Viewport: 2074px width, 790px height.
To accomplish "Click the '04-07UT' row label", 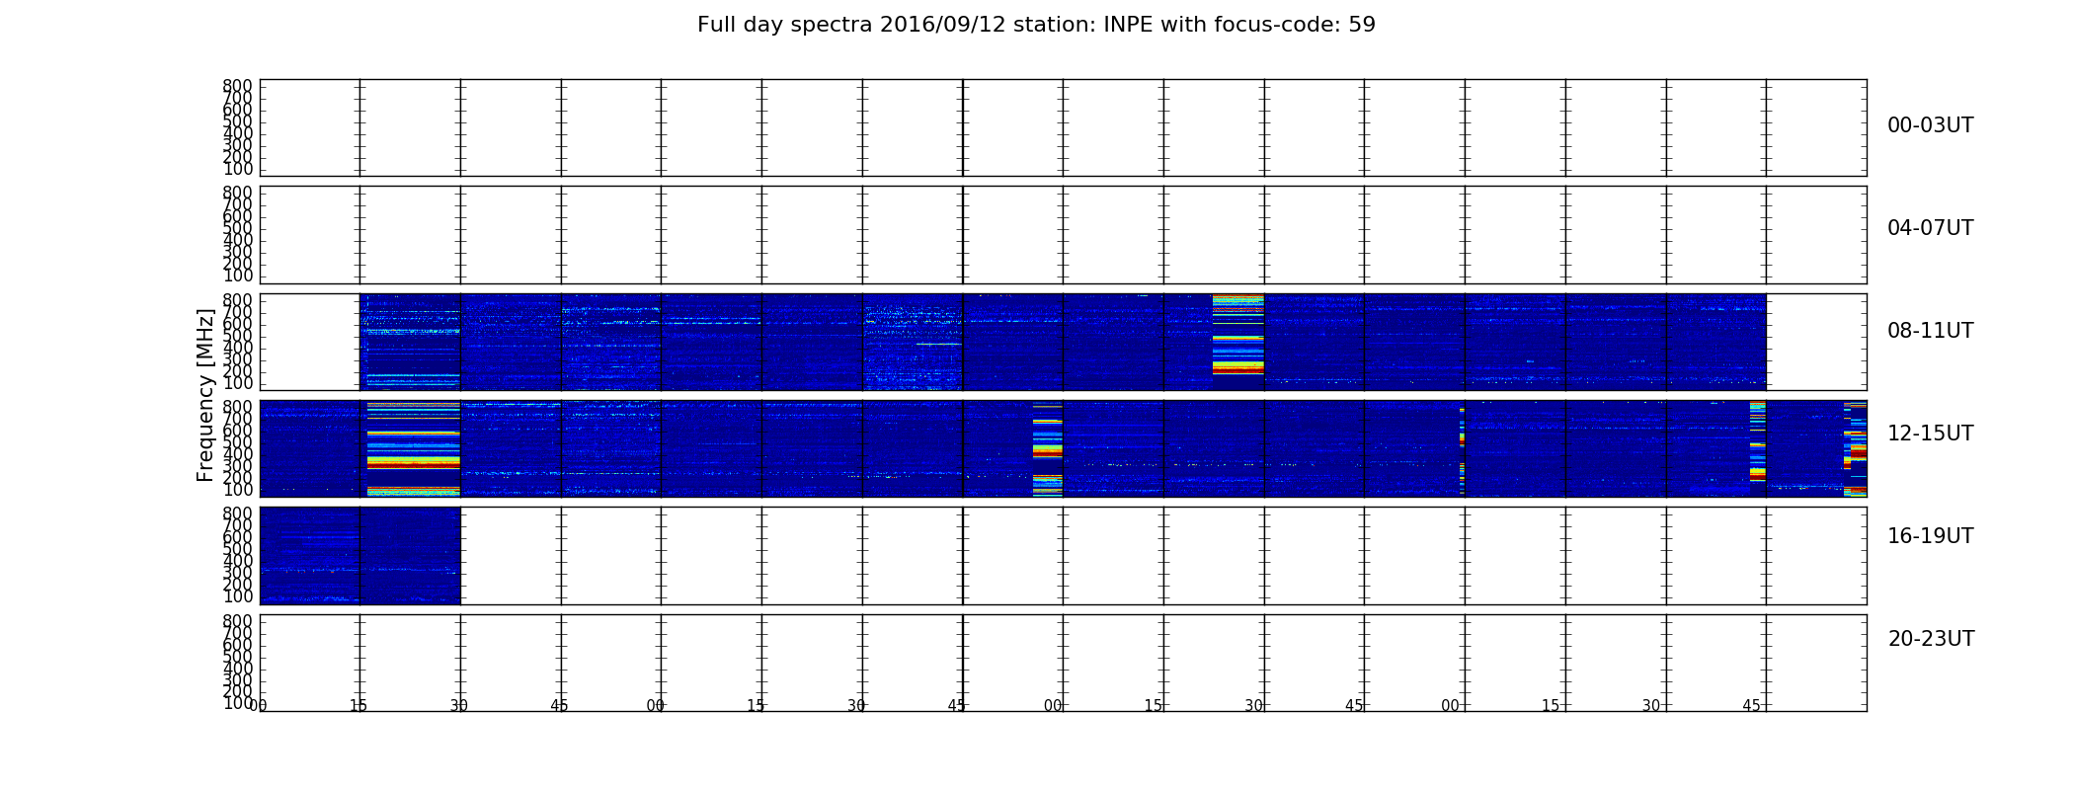I will point(1930,228).
